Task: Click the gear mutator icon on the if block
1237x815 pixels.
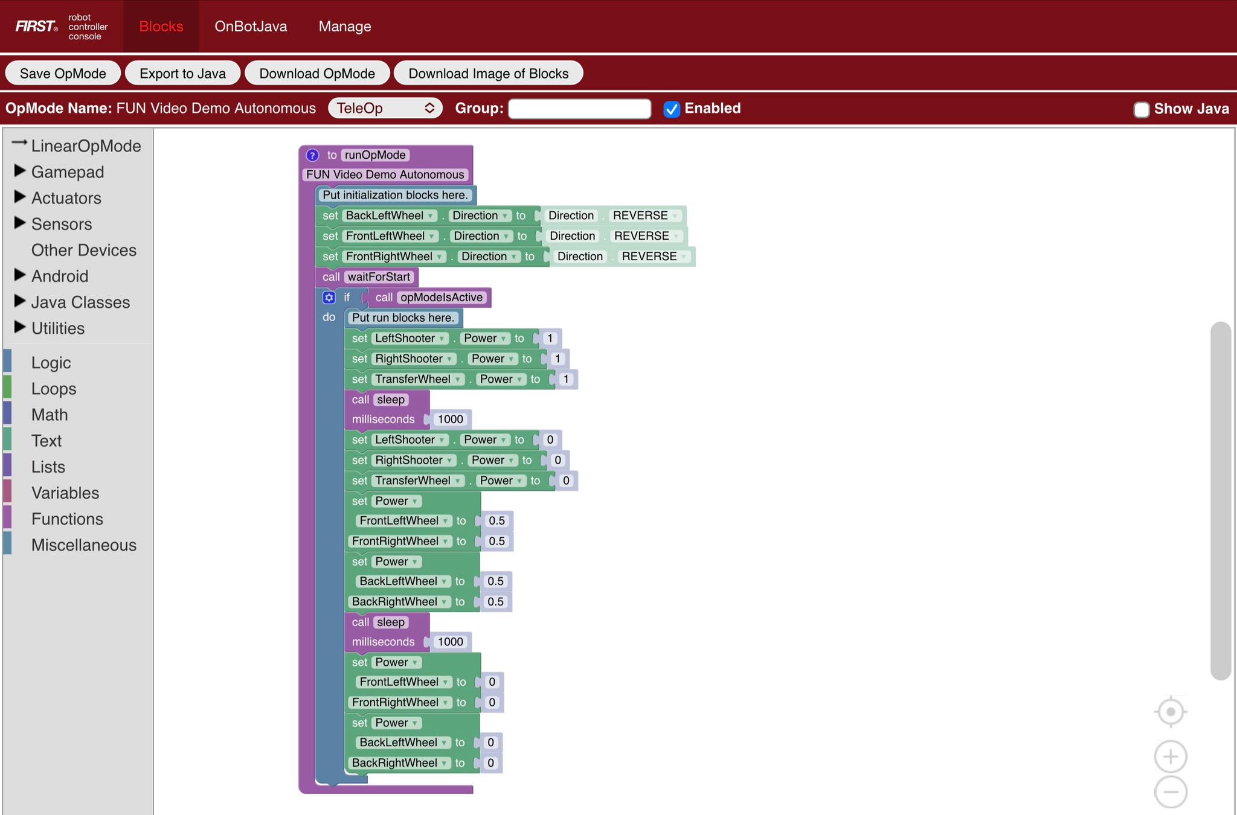Action: [x=329, y=297]
